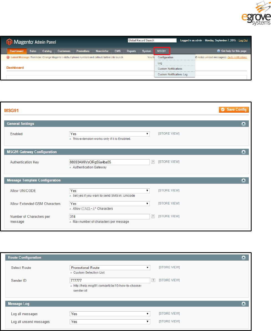Viewport: 271px width, 331px height.
Task: Click 'Logged in as admin' text
Action: [191, 41]
